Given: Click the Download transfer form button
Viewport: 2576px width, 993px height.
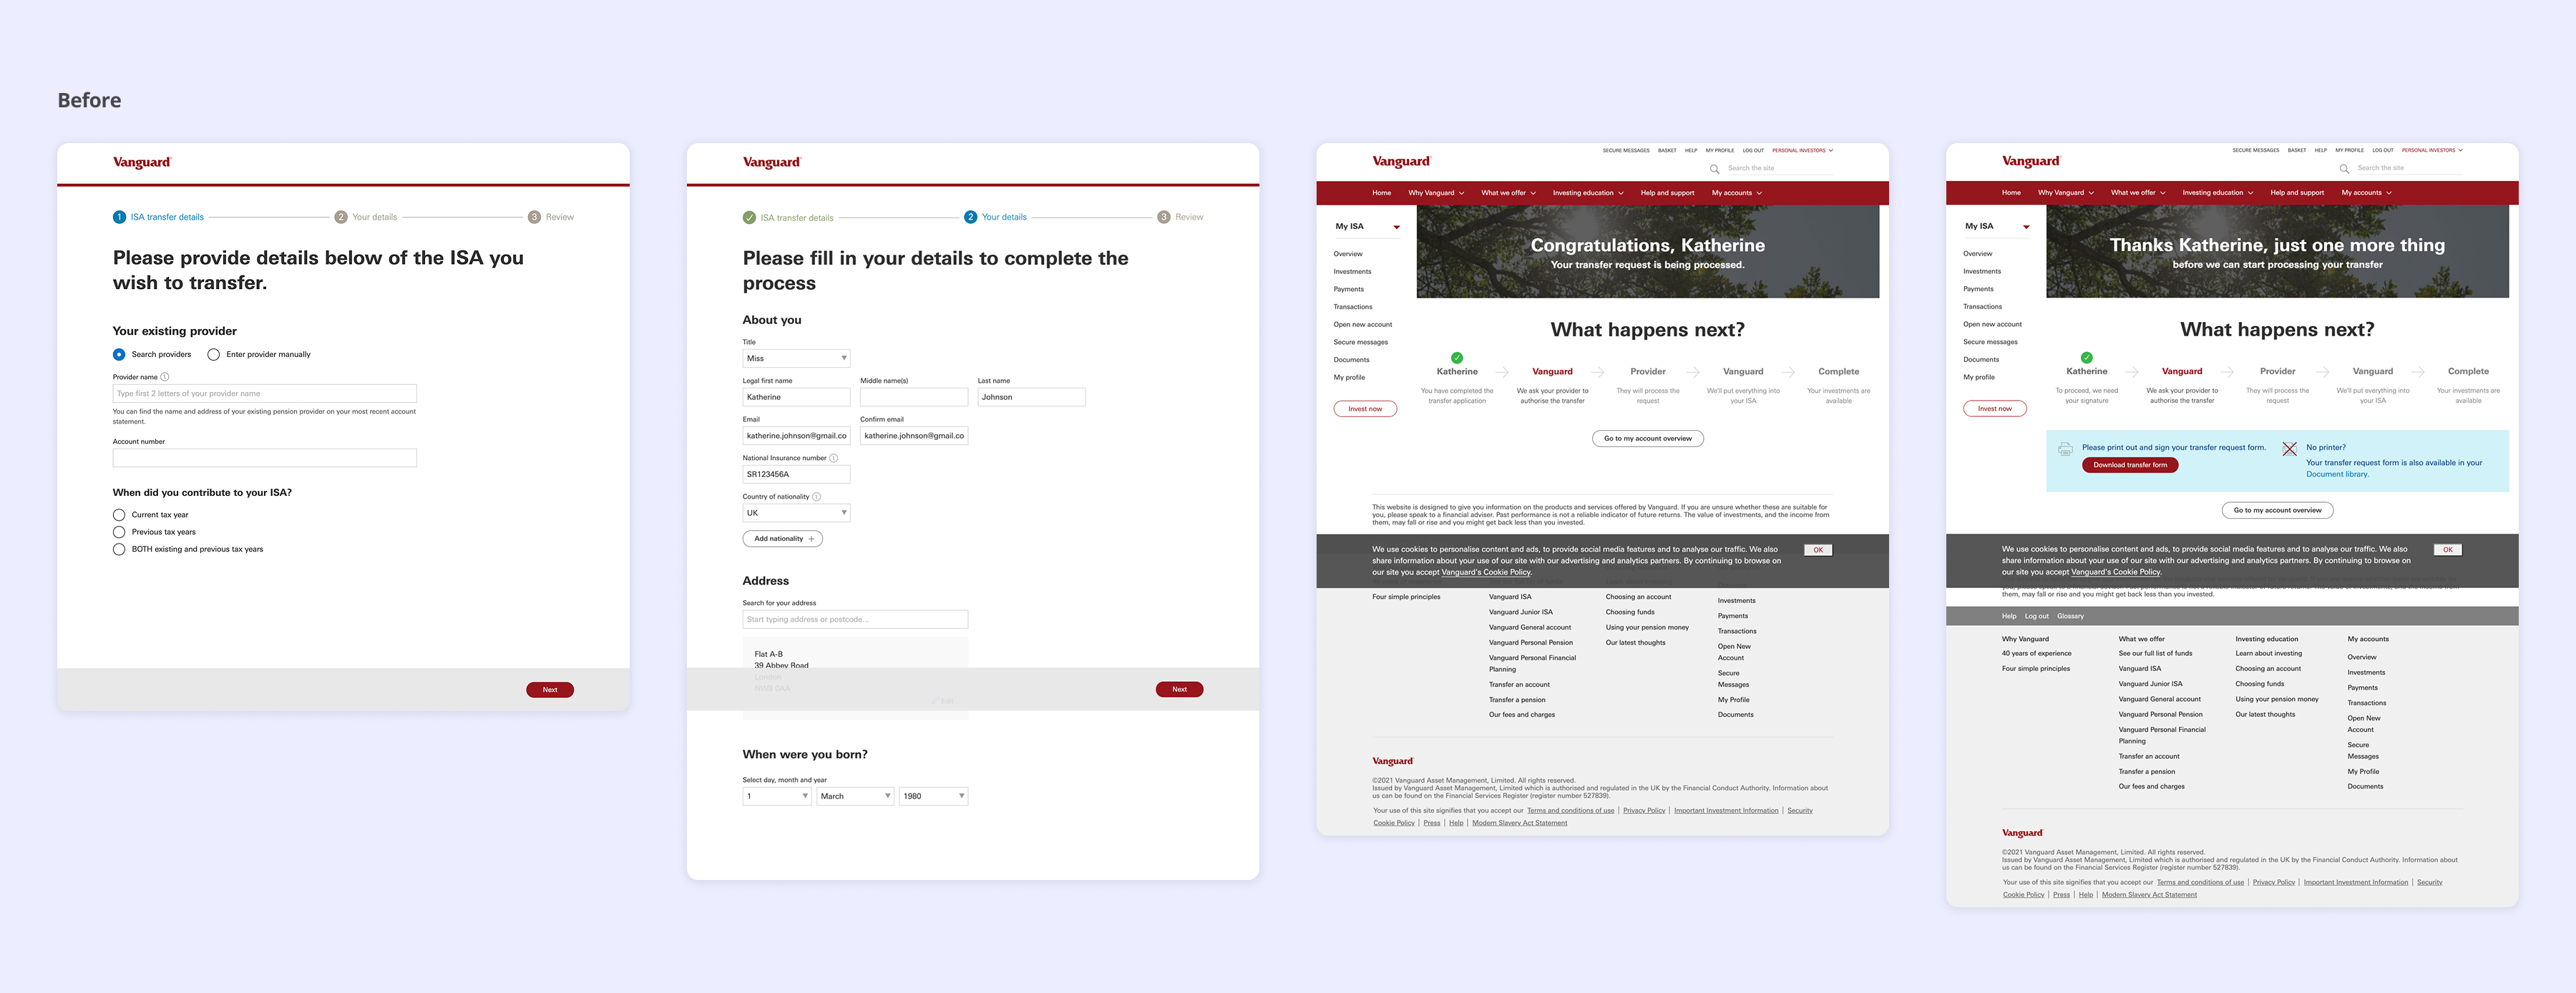Looking at the screenshot, I should coord(2130,465).
